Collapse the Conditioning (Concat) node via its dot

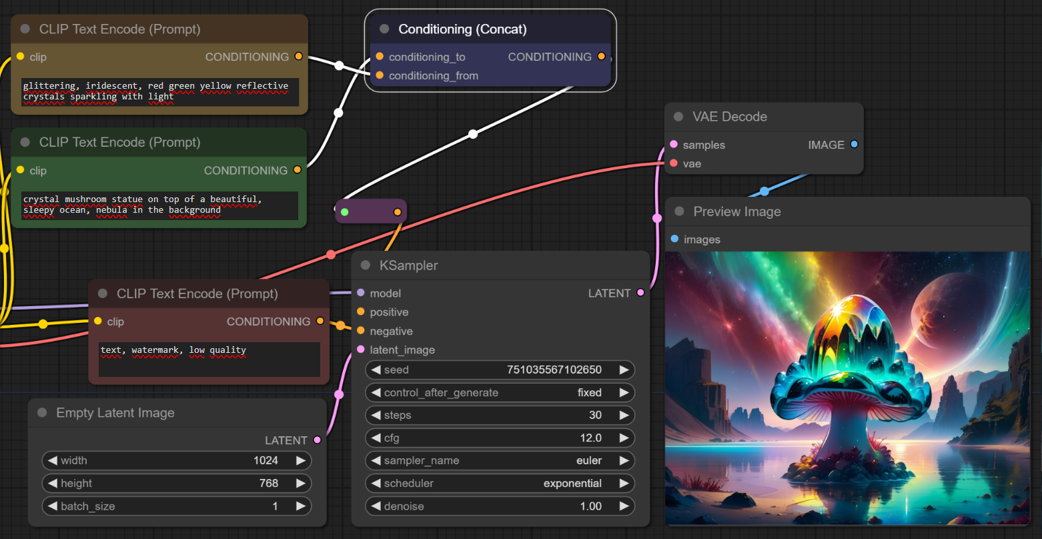click(x=384, y=29)
